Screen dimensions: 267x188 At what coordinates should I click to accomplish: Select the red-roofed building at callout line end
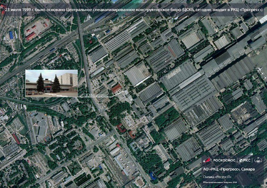click(116, 88)
